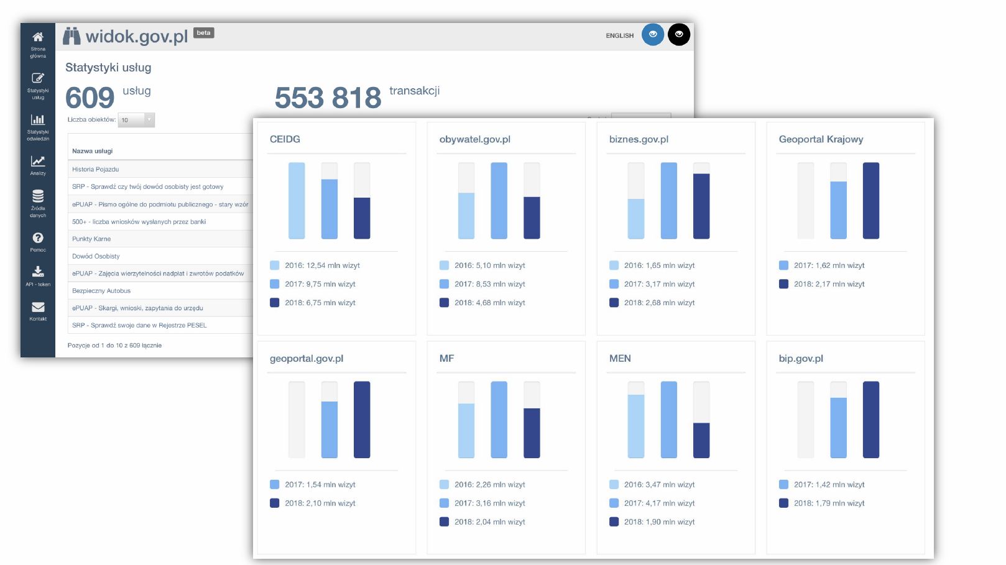Click the 609 usług counter

pyautogui.click(x=108, y=97)
